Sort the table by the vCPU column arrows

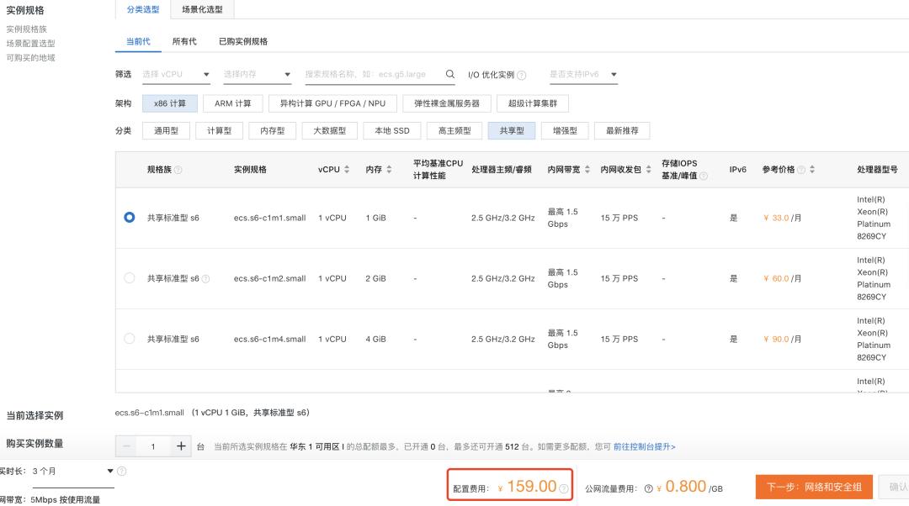click(x=347, y=168)
